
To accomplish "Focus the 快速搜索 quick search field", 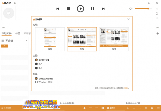I will click(11, 108).
